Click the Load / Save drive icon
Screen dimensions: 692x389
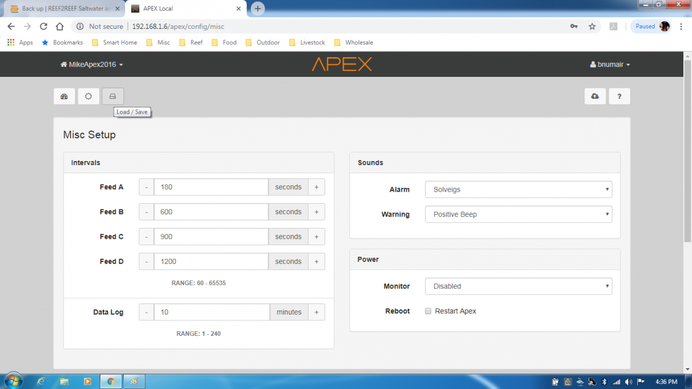(112, 96)
